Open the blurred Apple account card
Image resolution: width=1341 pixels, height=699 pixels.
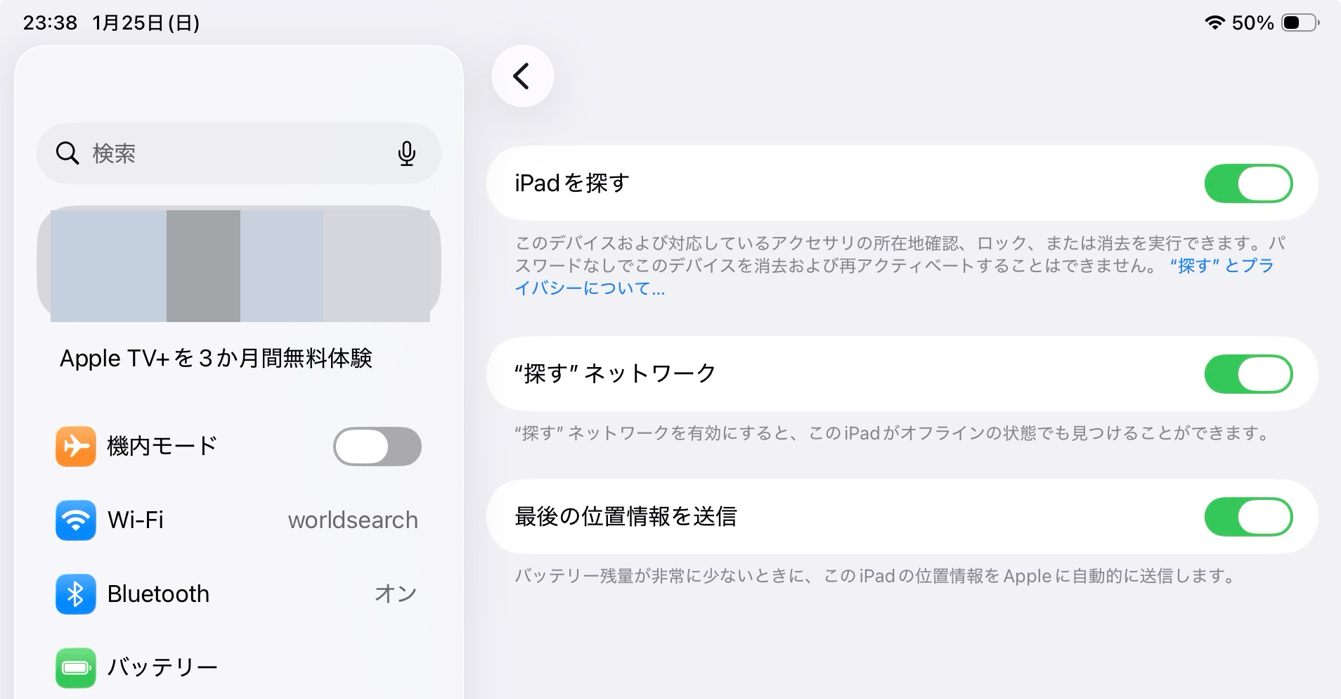click(239, 264)
